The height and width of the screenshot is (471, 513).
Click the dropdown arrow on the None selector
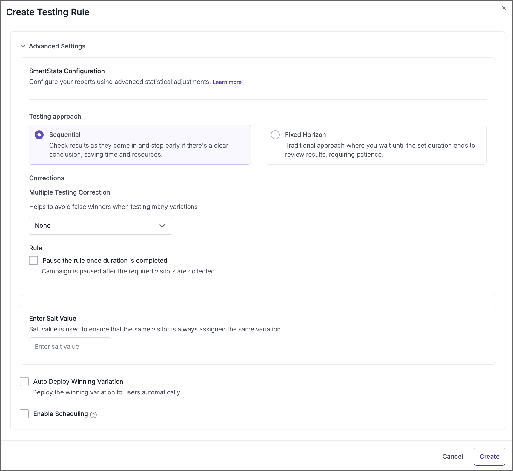(162, 226)
